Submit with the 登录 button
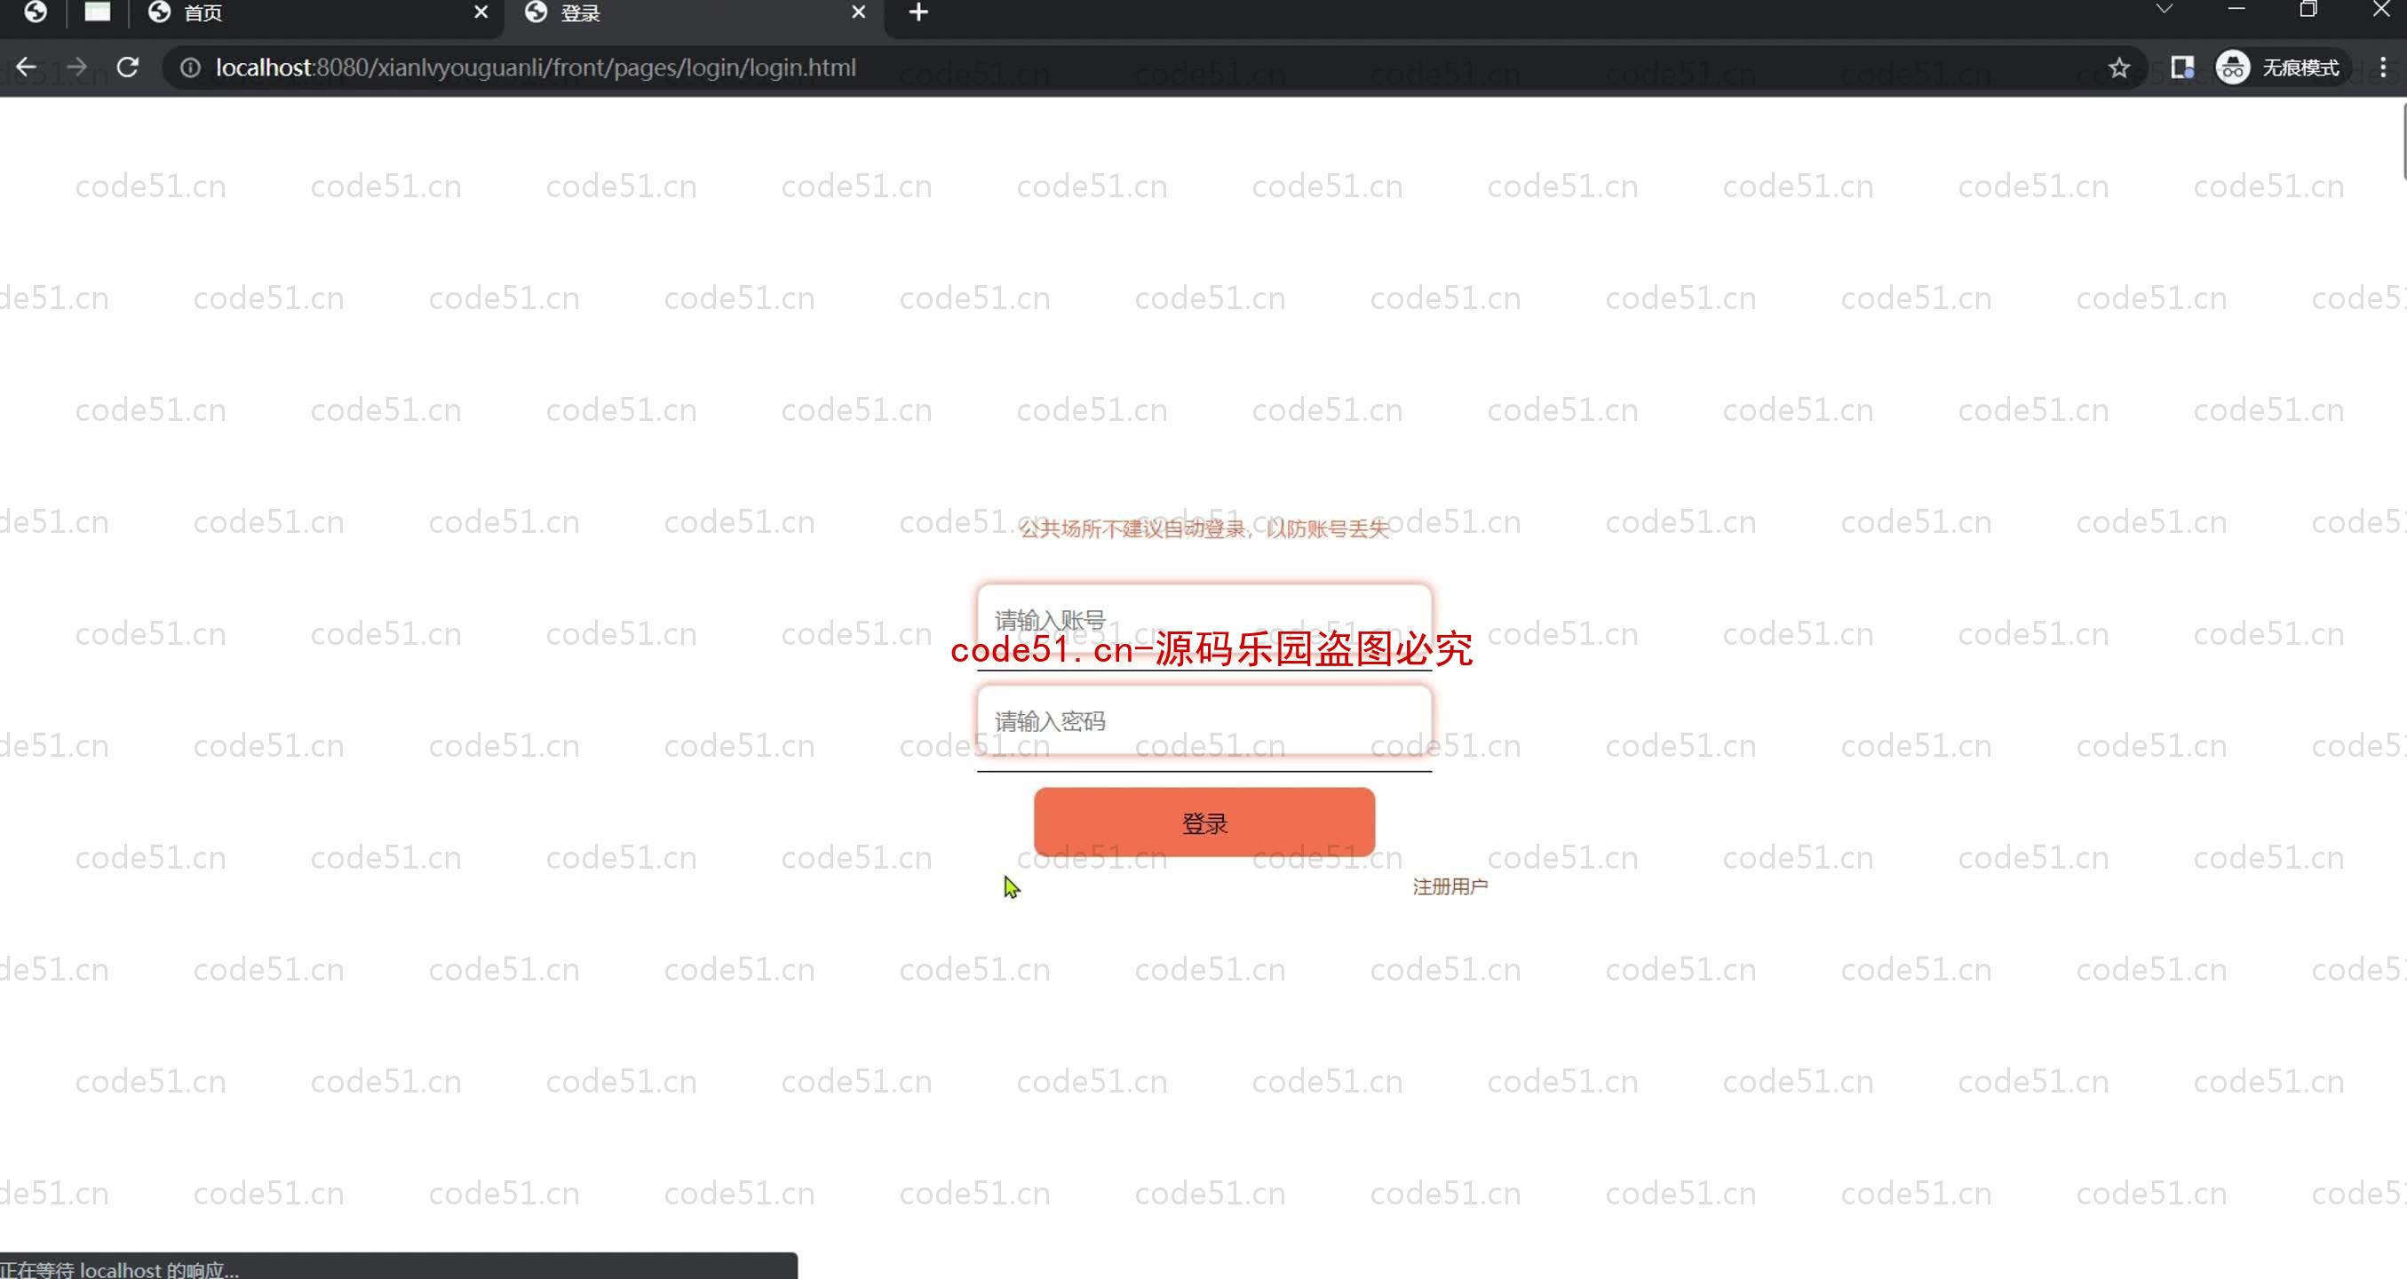Screen dimensions: 2407x1279 (1203, 822)
